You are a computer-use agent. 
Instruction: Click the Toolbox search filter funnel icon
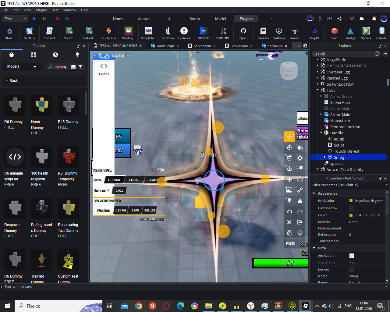tap(80, 67)
